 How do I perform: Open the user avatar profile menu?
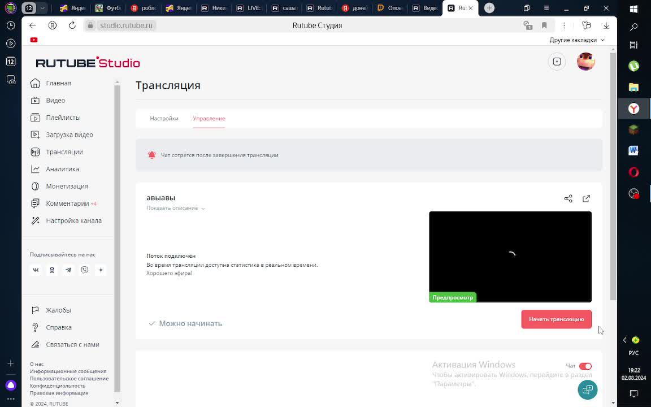(586, 62)
